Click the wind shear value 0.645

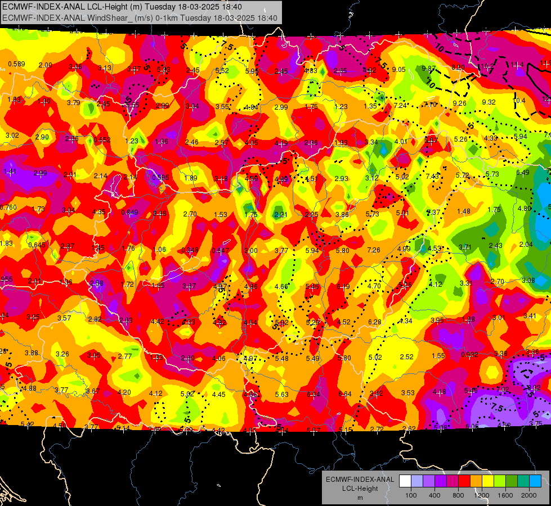(x=37, y=245)
